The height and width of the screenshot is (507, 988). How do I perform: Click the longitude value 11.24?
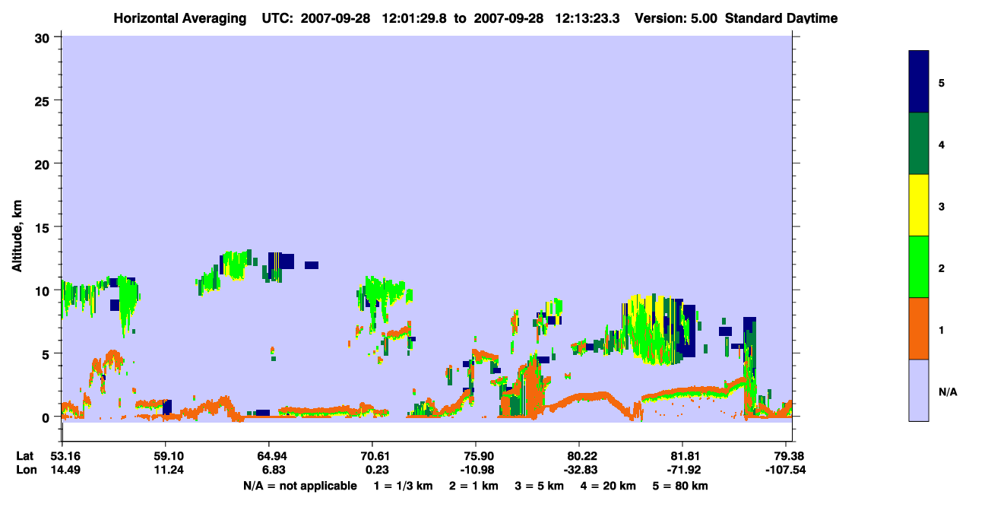pos(166,470)
